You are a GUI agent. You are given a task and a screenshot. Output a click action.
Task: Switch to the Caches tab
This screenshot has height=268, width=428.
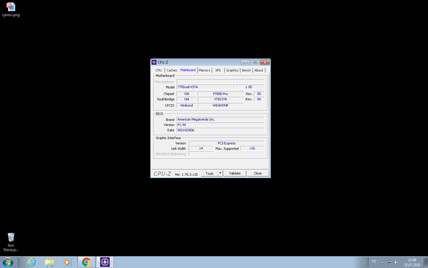pos(172,70)
